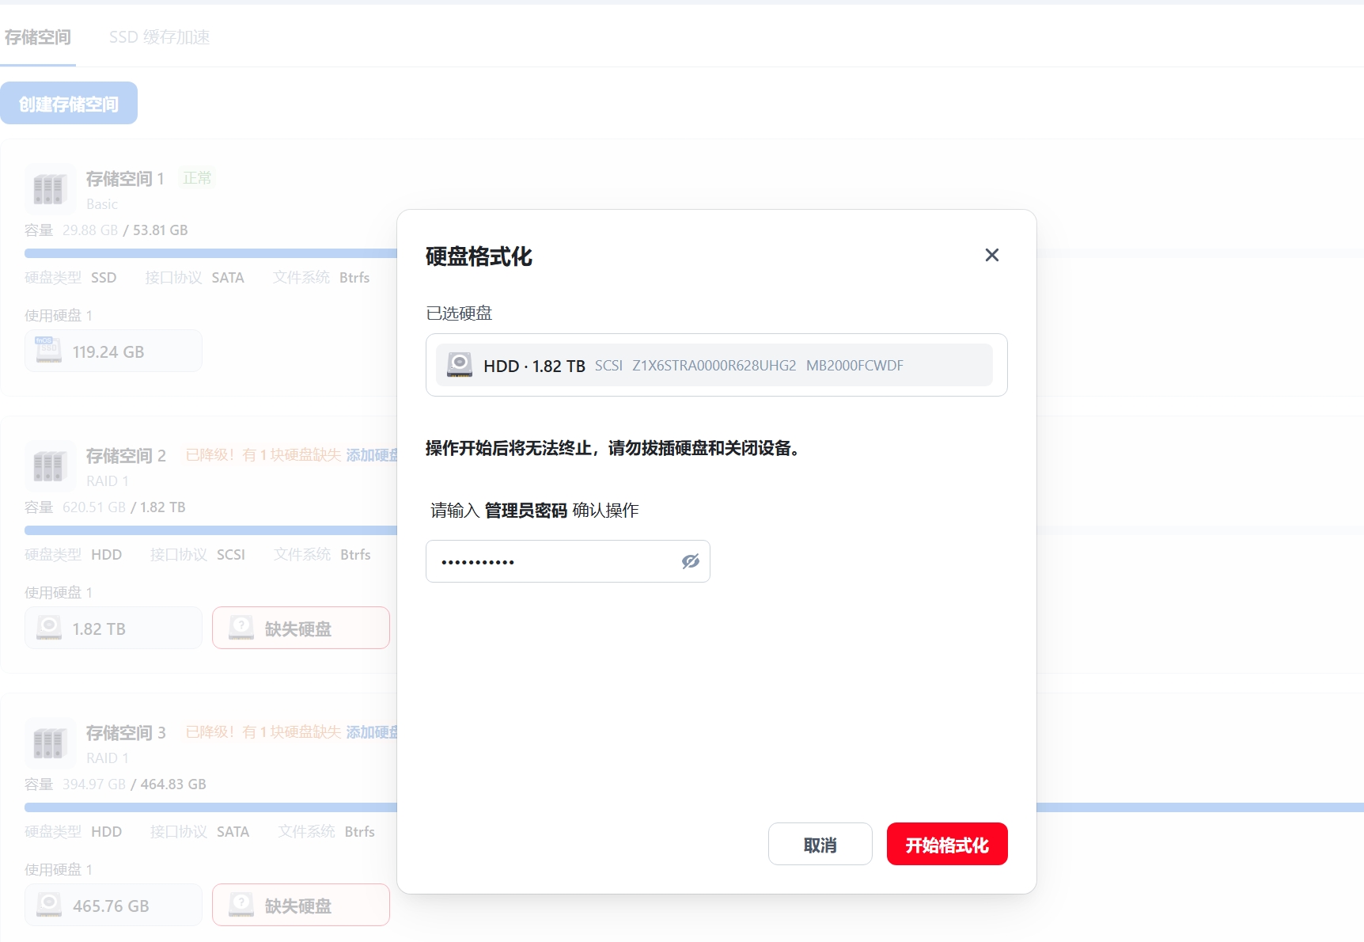Click the SSD icon on 119.24 GB card
The image size is (1364, 942).
point(48,350)
